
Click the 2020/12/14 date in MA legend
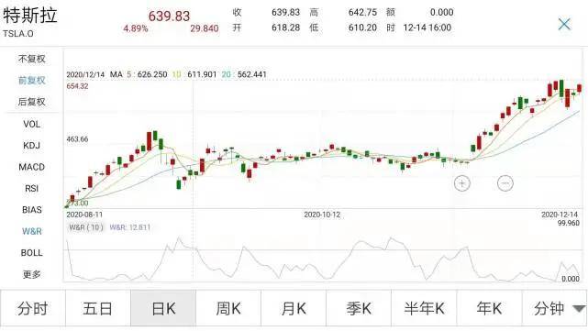85,74
